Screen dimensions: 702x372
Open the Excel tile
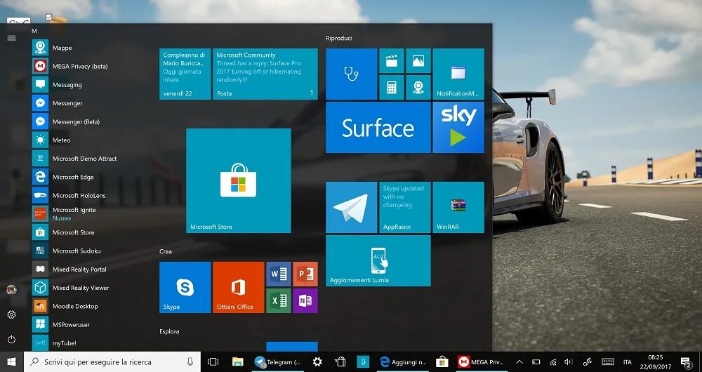(x=279, y=300)
